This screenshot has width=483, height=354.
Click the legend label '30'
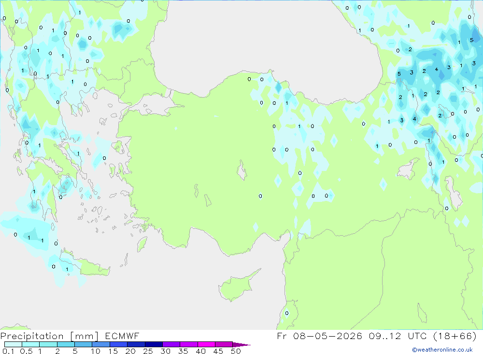[x=165, y=351]
